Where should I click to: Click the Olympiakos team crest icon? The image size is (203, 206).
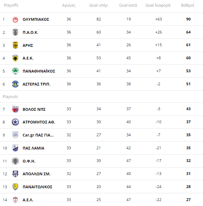pyautogui.click(x=15, y=19)
